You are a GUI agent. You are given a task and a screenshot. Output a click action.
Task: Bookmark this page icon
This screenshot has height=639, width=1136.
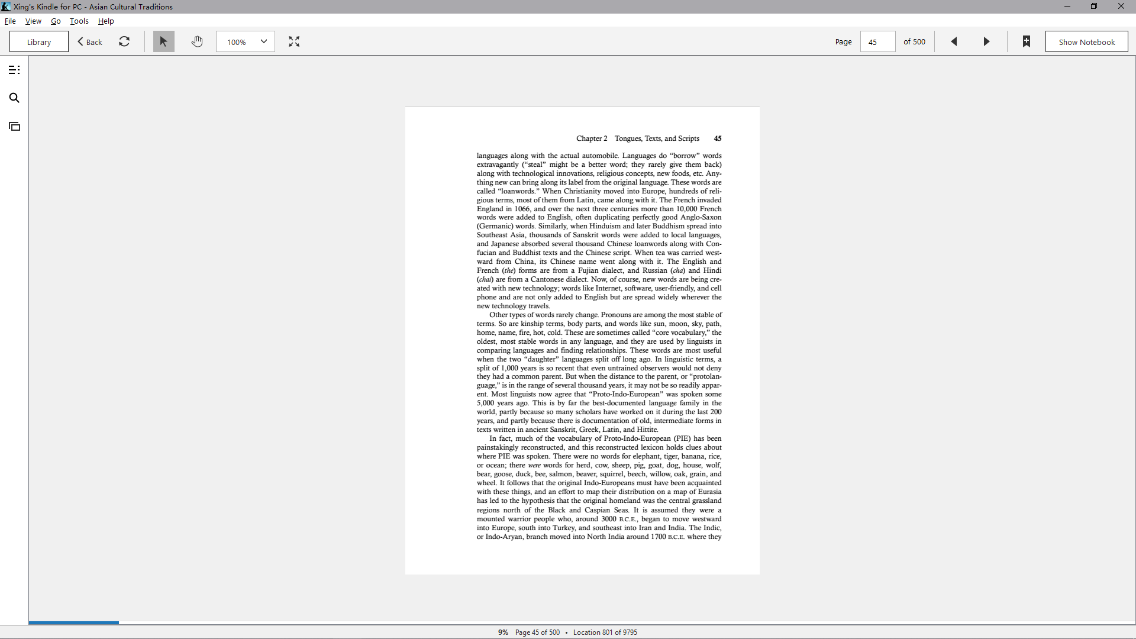[1027, 41]
